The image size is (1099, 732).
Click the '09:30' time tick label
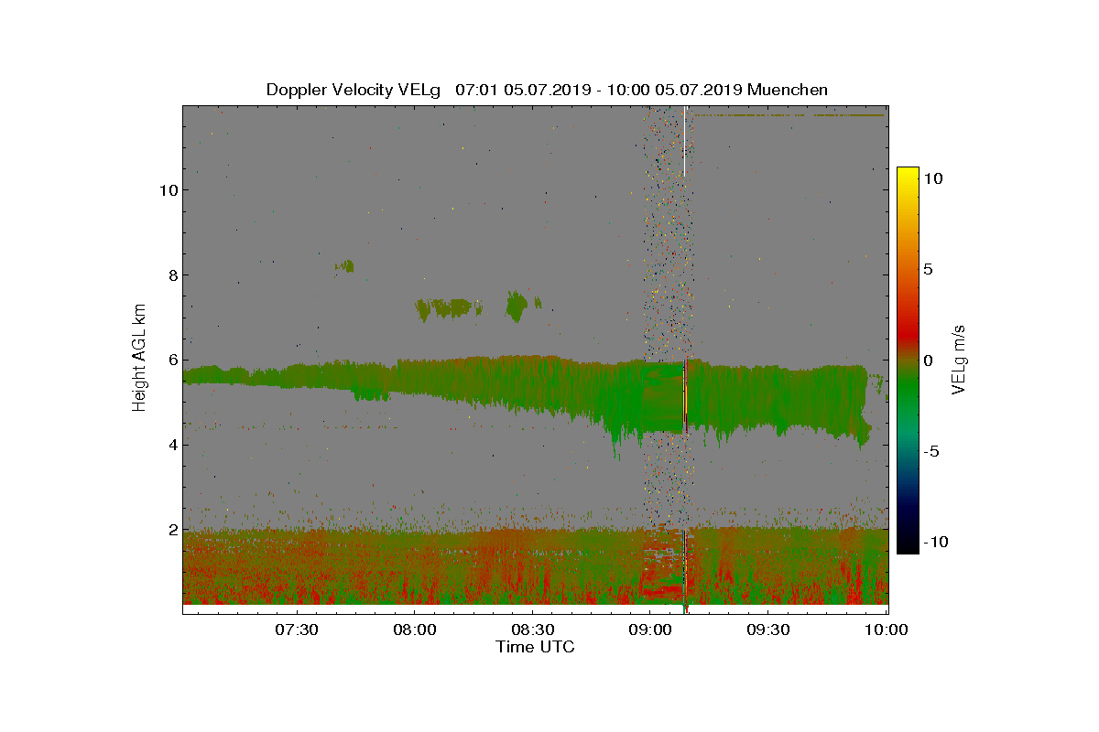(769, 630)
